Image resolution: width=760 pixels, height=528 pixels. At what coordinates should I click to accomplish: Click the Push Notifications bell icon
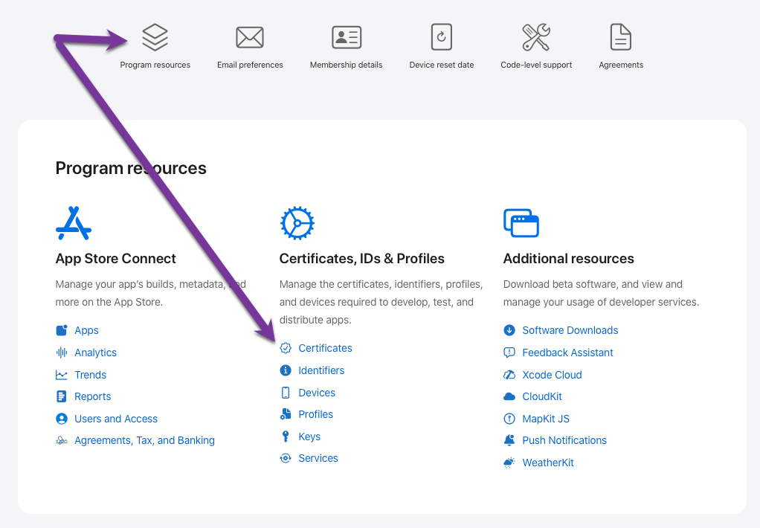click(x=509, y=440)
